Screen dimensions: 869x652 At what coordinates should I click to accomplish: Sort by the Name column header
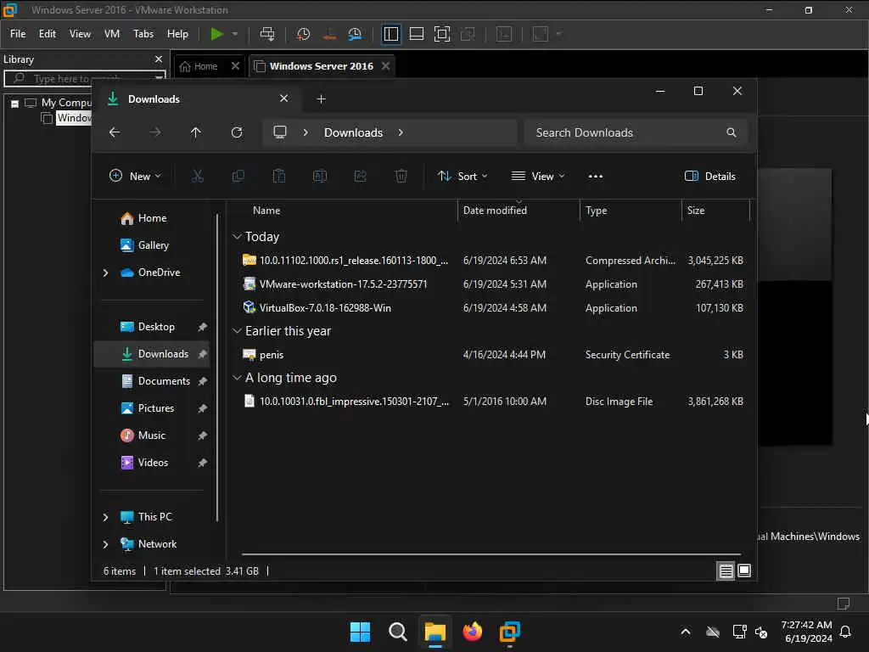pyautogui.click(x=266, y=211)
